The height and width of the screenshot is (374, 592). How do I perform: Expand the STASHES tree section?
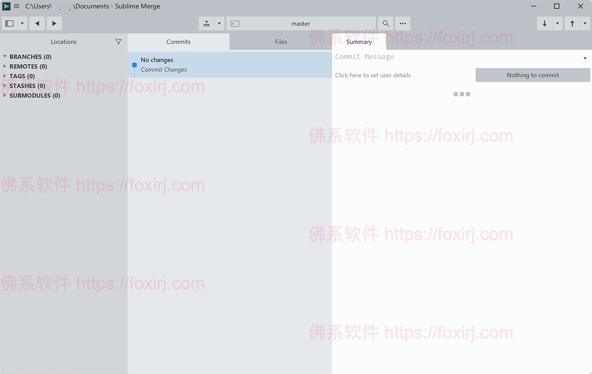[x=5, y=86]
